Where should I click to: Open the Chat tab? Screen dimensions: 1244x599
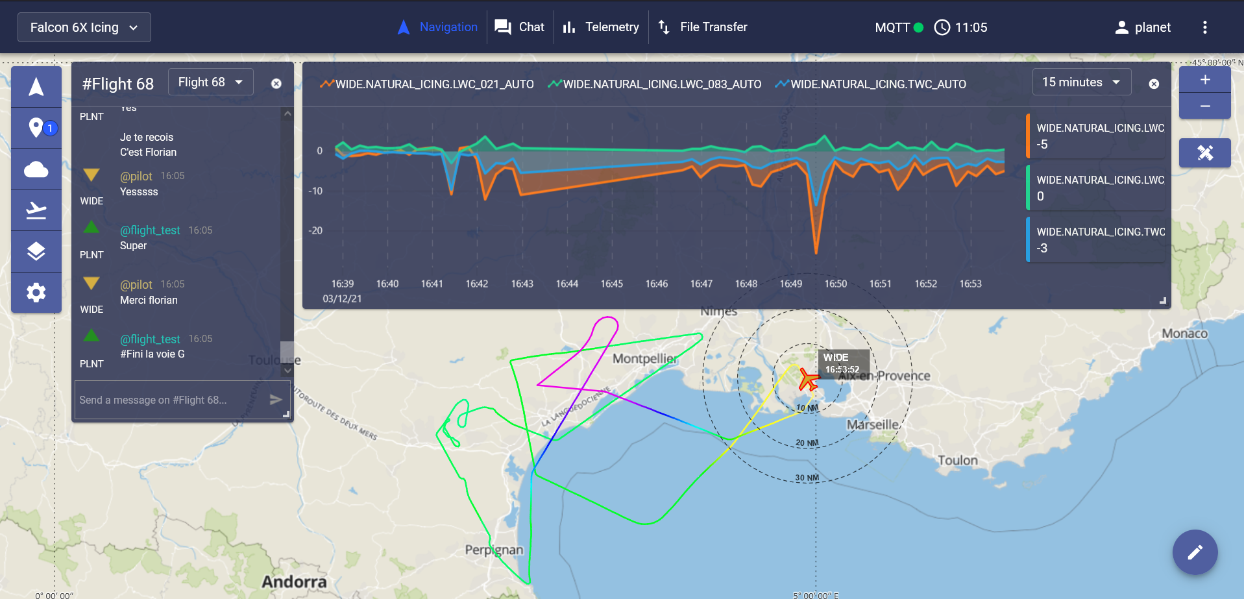[x=520, y=27]
